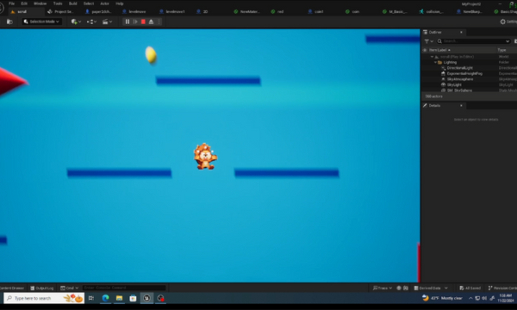Open the Output Log
This screenshot has width=517, height=310.
(42, 288)
